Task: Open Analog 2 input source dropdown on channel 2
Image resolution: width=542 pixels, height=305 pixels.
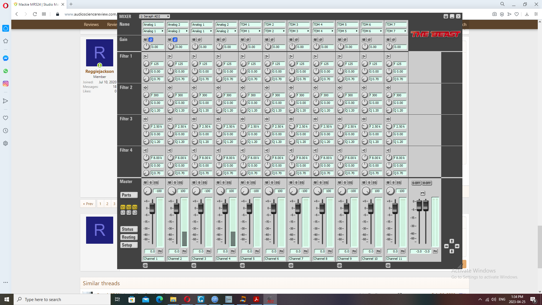Action: tap(178, 31)
